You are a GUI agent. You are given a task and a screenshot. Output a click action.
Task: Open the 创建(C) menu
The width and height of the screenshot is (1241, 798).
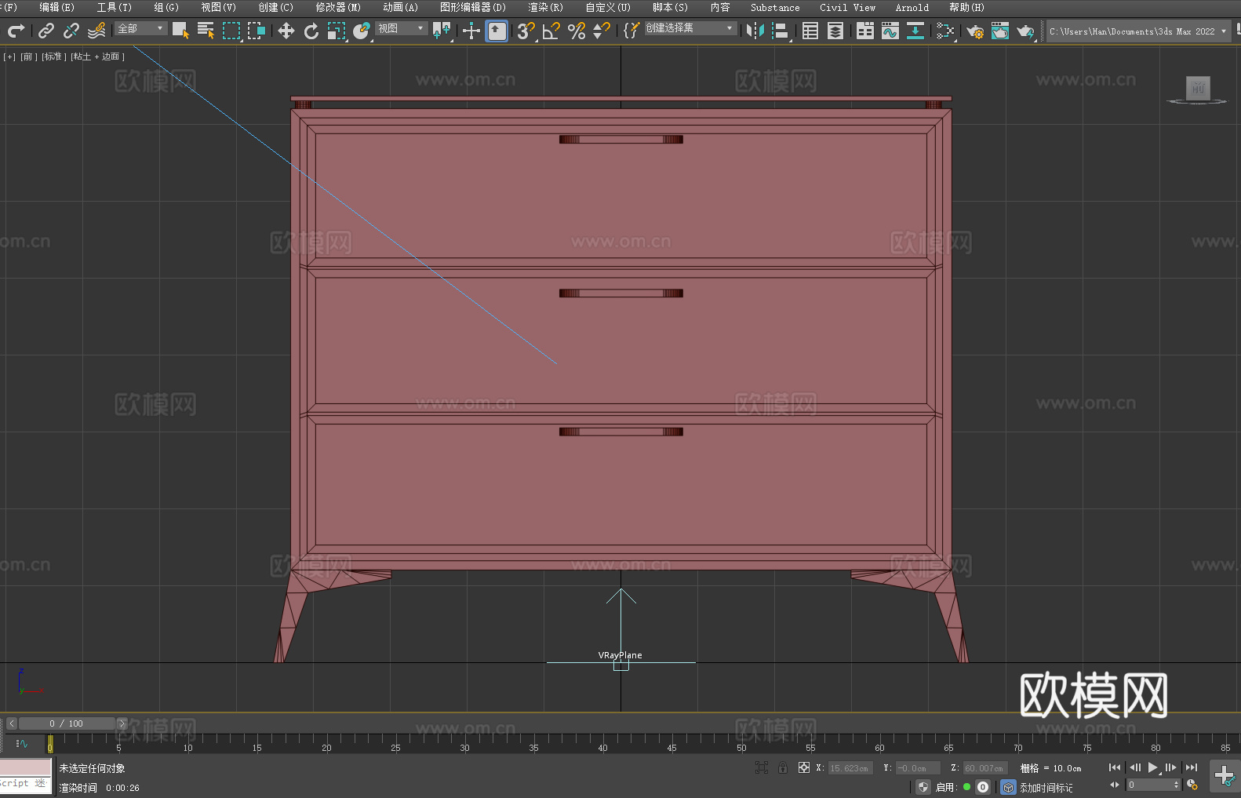point(276,7)
